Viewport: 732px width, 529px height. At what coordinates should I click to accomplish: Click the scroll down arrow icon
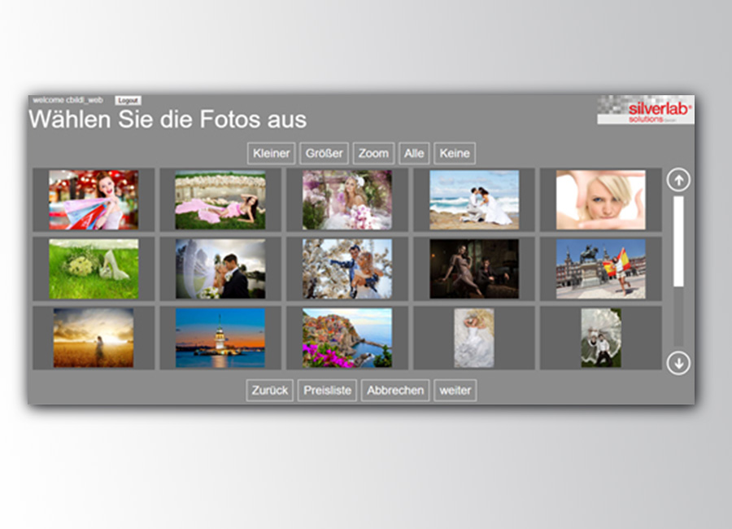(x=678, y=362)
